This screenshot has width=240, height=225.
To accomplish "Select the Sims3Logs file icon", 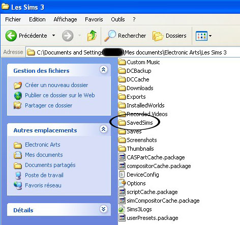I will 122,209.
